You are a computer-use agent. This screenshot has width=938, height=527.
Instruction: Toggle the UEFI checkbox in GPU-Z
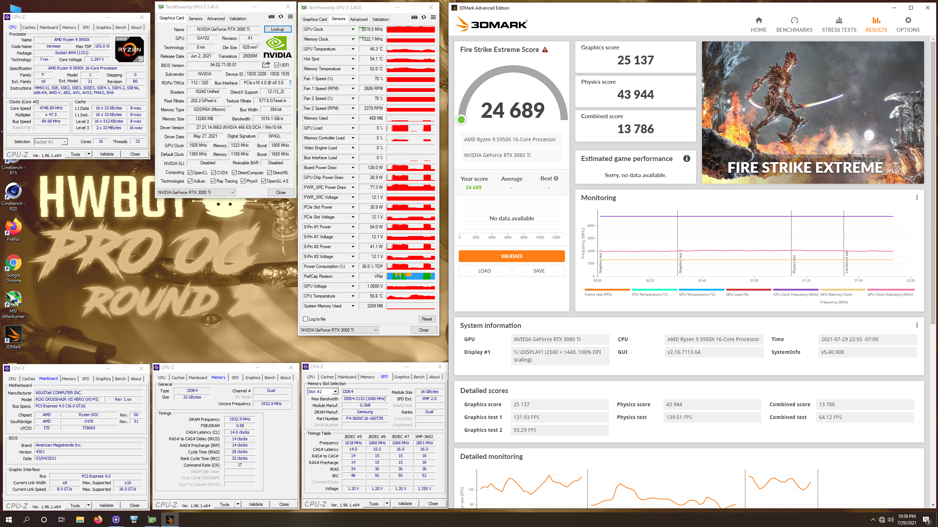(277, 65)
